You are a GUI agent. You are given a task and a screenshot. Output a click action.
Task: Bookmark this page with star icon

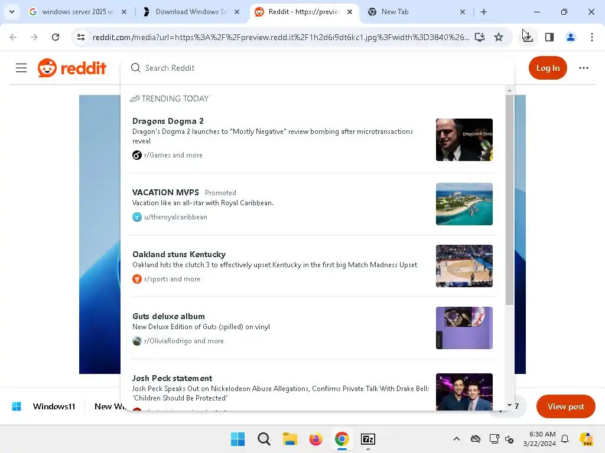(x=499, y=37)
